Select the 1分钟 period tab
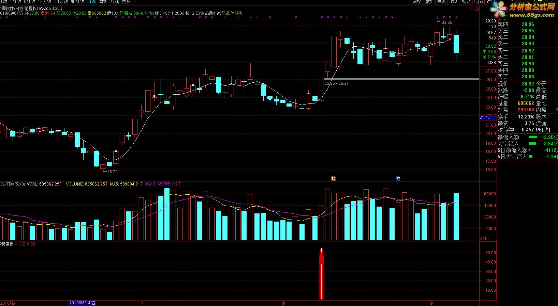The width and height of the screenshot is (558, 306). pos(15,2)
